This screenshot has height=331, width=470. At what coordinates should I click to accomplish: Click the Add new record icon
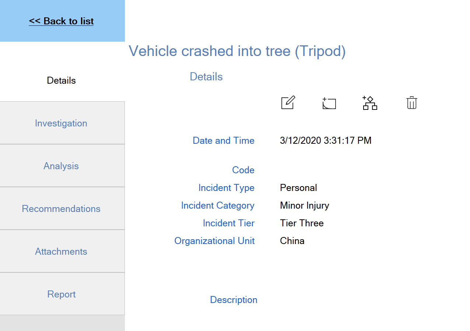click(329, 103)
